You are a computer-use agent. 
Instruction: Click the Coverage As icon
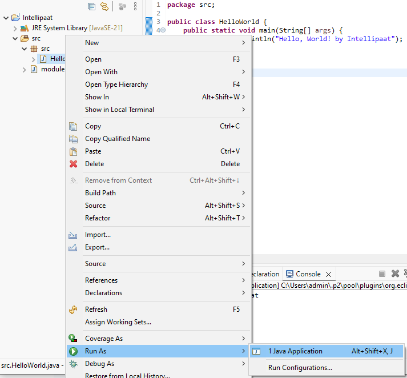[x=73, y=338]
